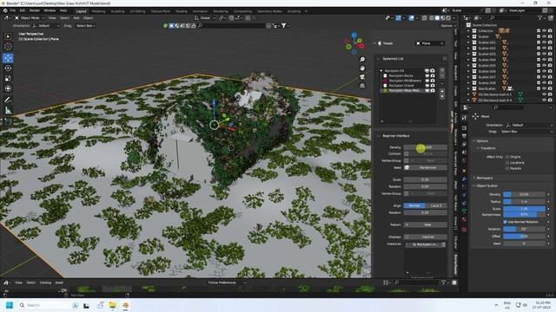Choose the Rotate tool in left toolbar
The width and height of the screenshot is (556, 312).
(x=8, y=68)
